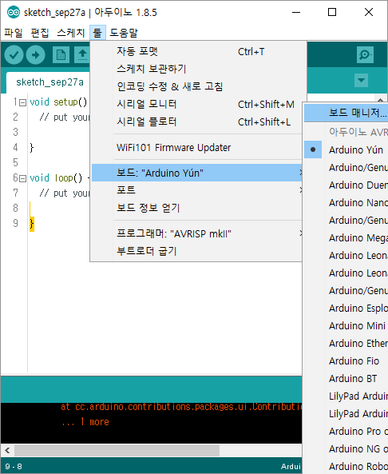Click the cc.arduino.contributions error line
The image size is (388, 474).
(x=181, y=407)
